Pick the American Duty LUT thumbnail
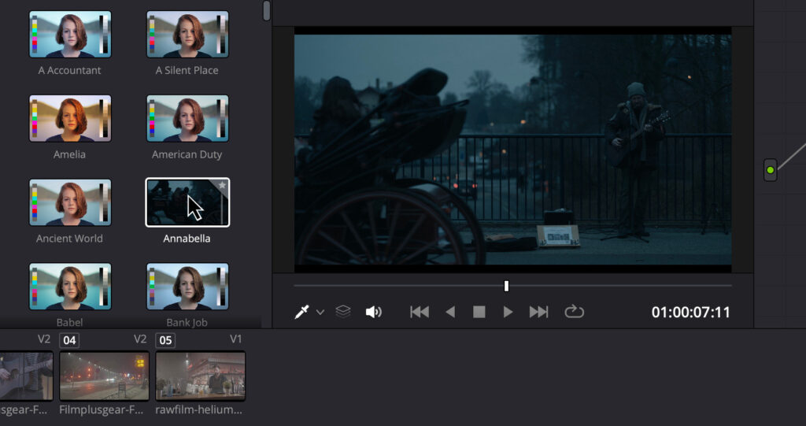Image resolution: width=806 pixels, height=426 pixels. (187, 118)
